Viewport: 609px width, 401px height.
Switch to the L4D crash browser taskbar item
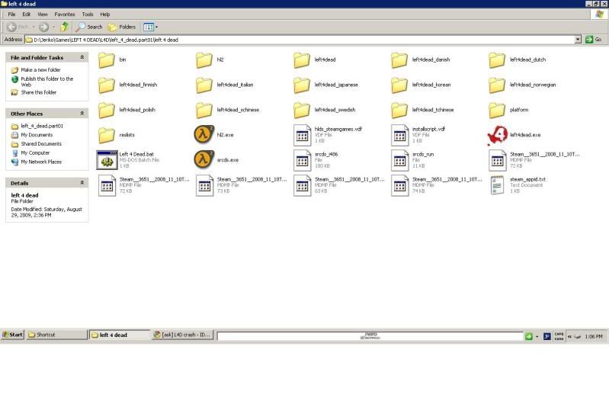[182, 335]
